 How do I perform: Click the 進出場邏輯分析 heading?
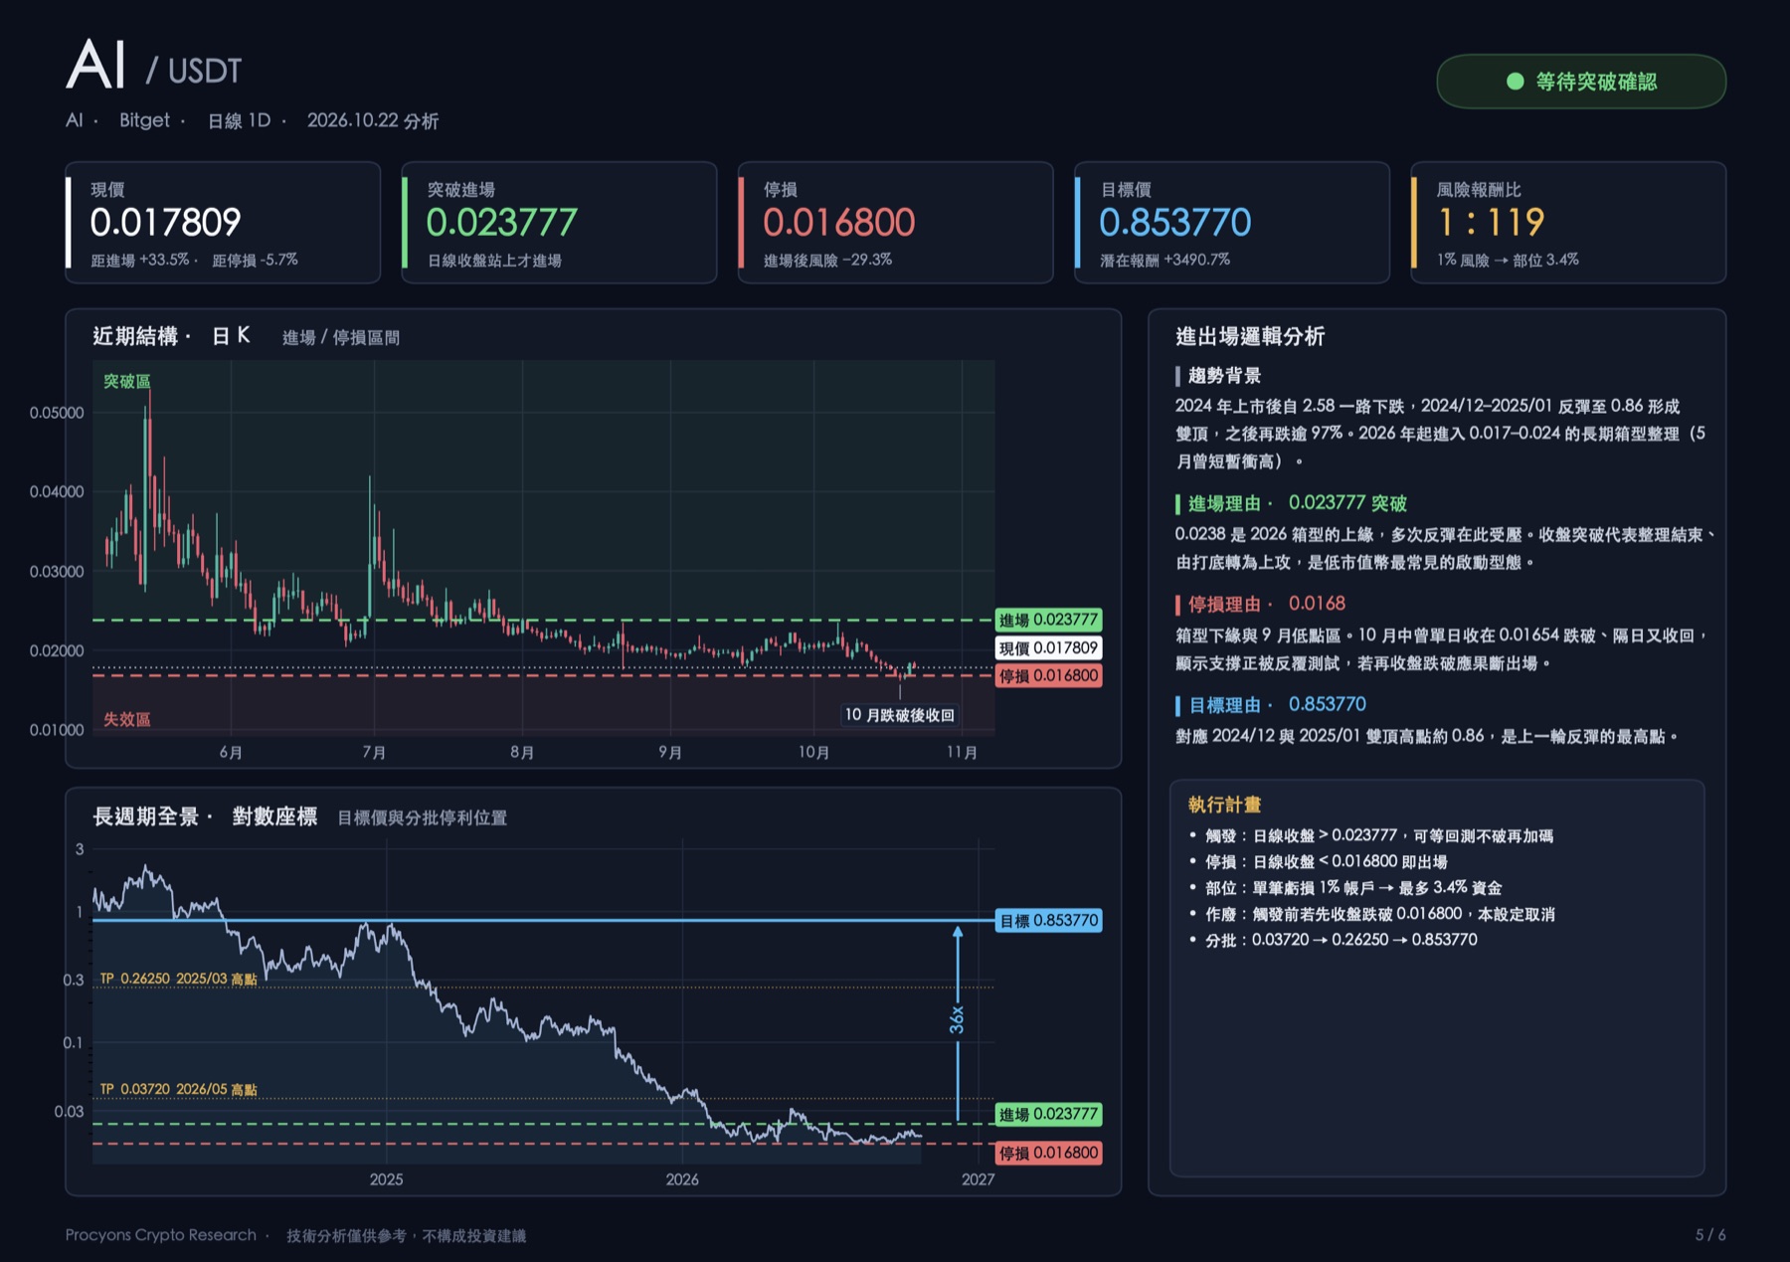tap(1250, 336)
